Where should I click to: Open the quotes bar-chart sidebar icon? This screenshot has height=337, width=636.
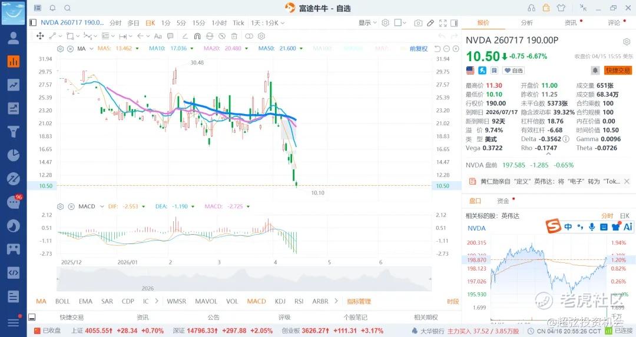(x=14, y=62)
